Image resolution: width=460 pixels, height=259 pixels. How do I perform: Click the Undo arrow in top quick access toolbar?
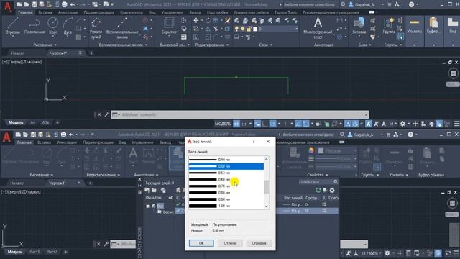tap(72, 4)
